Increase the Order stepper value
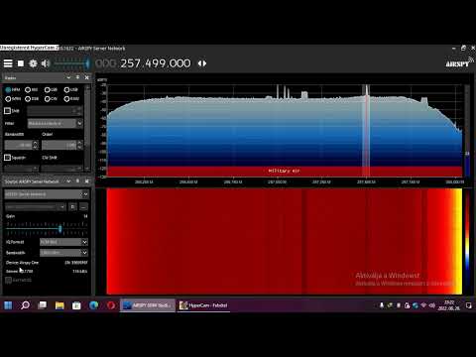Screen dimensions: 476x357 79,143
